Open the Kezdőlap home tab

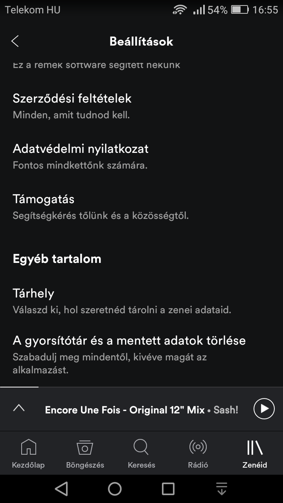28,453
